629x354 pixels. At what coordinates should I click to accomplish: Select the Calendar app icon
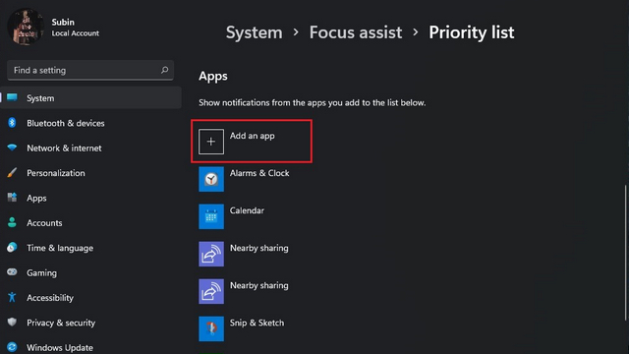[211, 216]
